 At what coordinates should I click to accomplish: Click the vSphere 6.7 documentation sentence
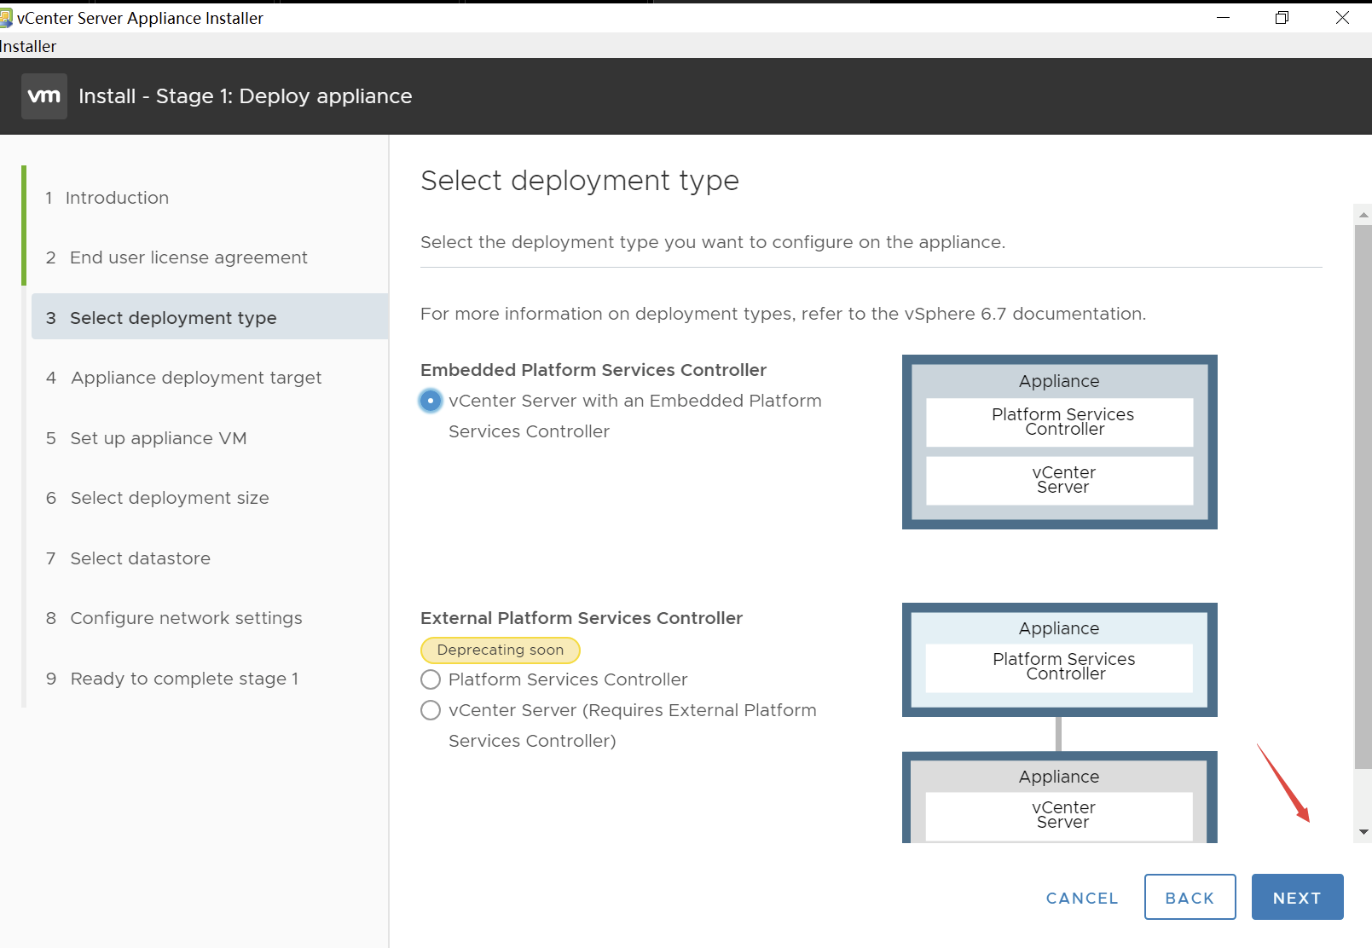pyautogui.click(x=783, y=314)
